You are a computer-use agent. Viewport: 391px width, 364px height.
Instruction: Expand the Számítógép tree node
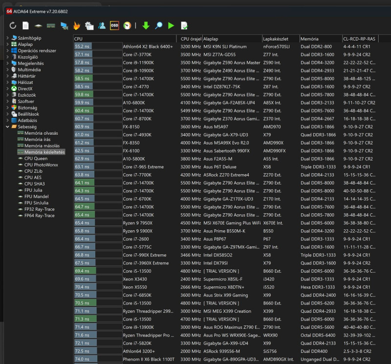(7, 38)
